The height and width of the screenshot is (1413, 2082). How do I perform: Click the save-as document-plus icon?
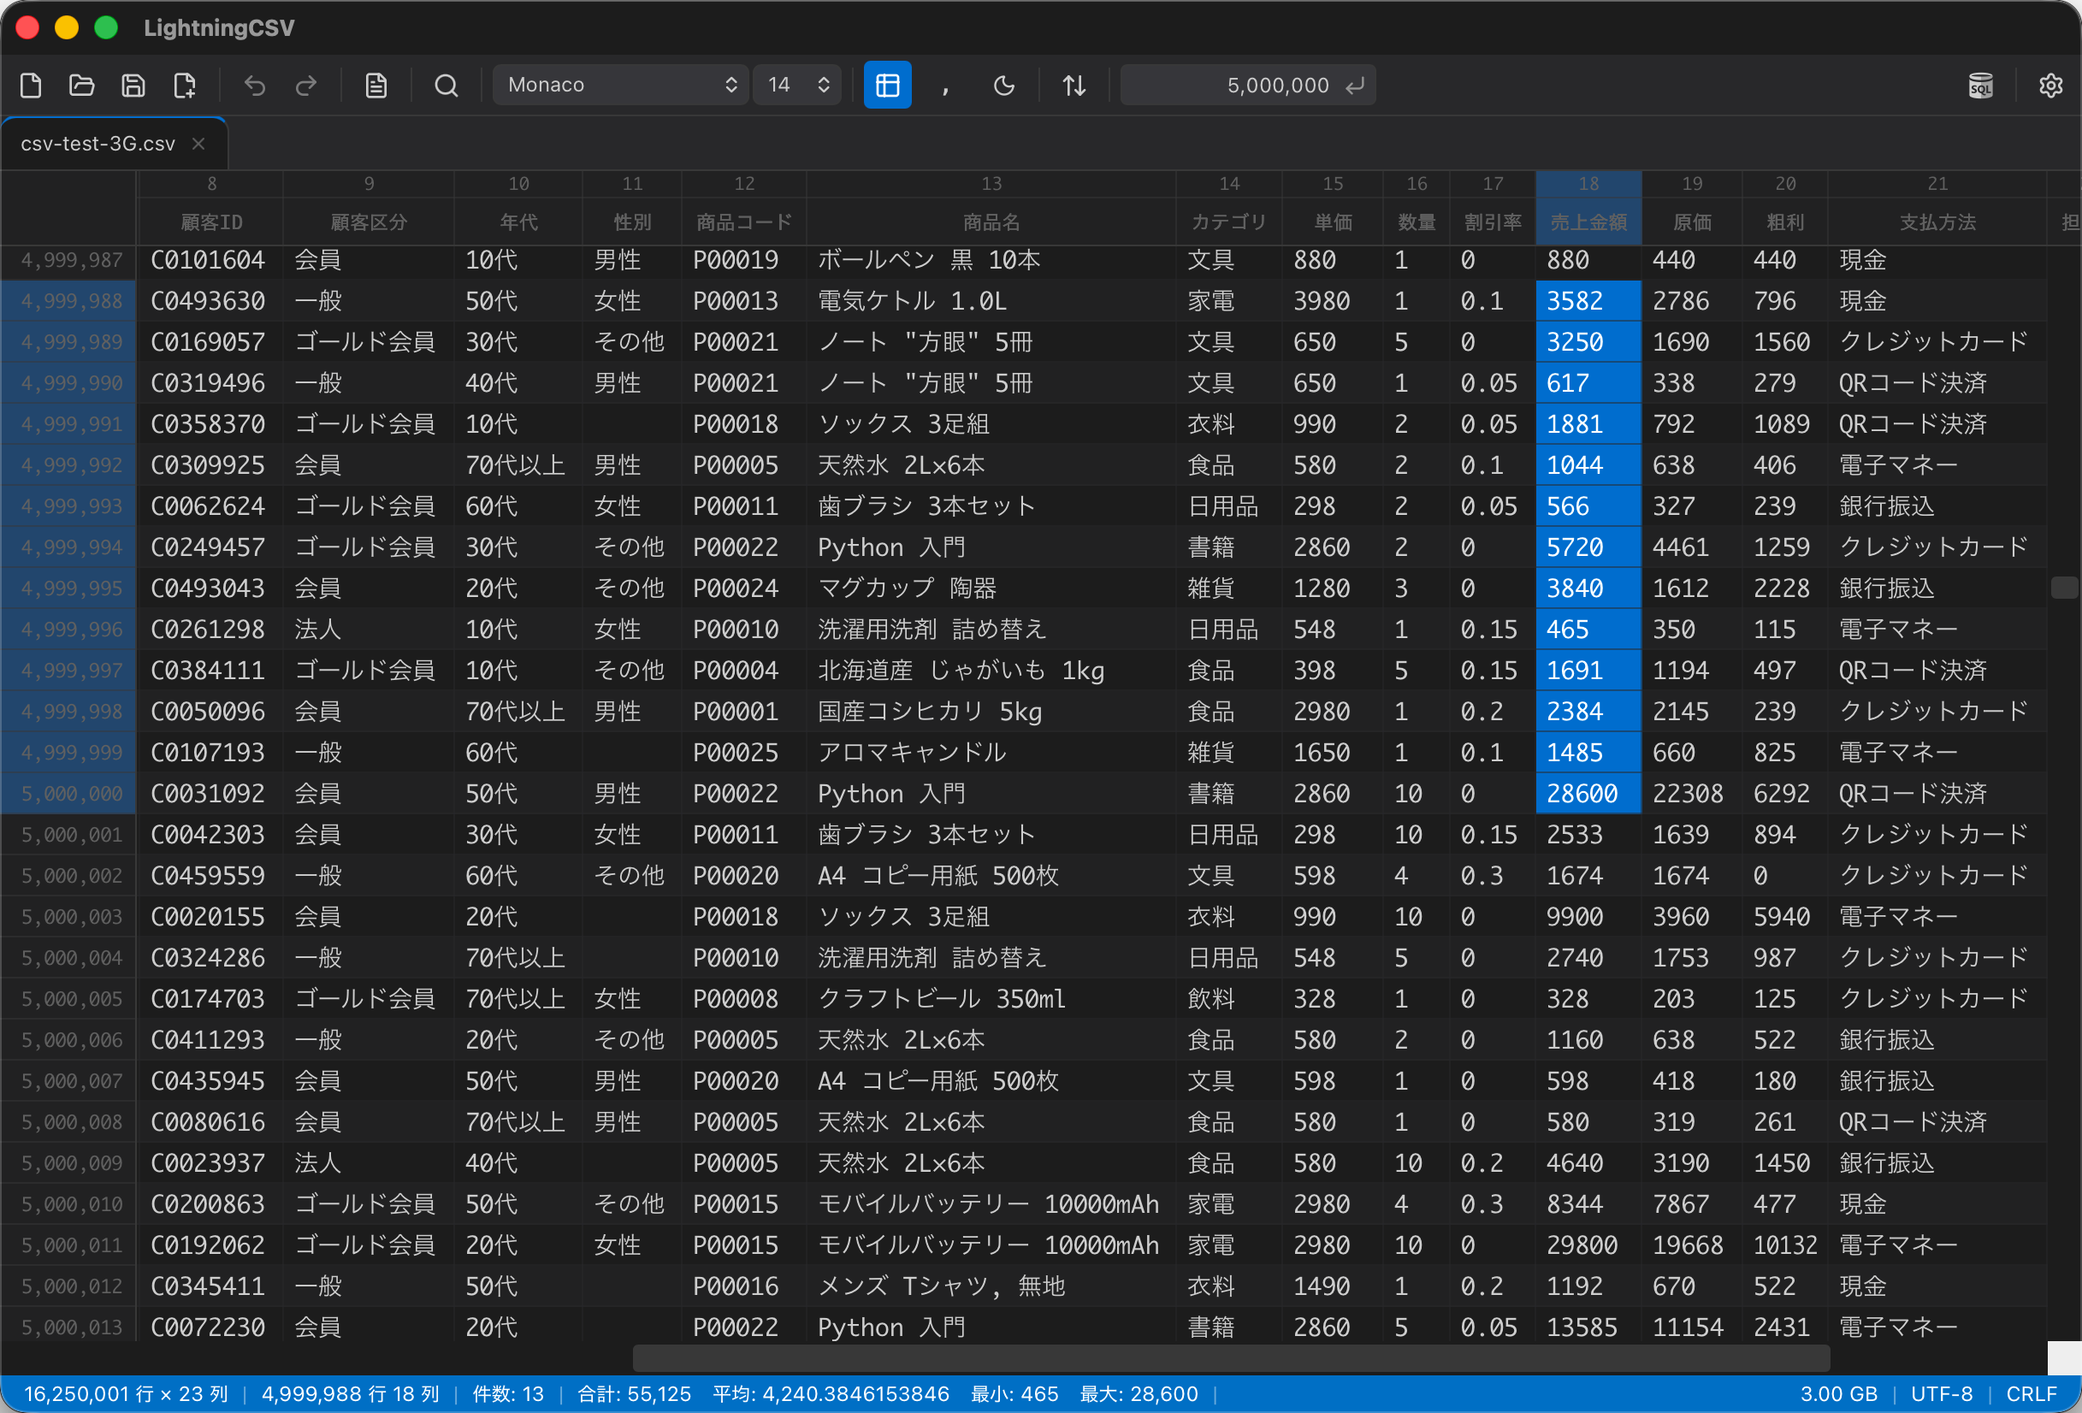185,86
